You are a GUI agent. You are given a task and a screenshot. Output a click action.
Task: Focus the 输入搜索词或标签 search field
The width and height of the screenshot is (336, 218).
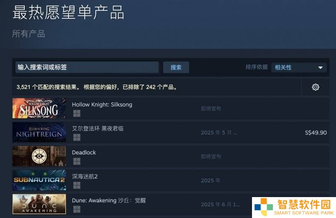pyautogui.click(x=87, y=67)
